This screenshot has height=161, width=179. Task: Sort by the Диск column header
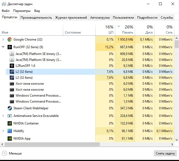pyautogui.click(x=145, y=30)
